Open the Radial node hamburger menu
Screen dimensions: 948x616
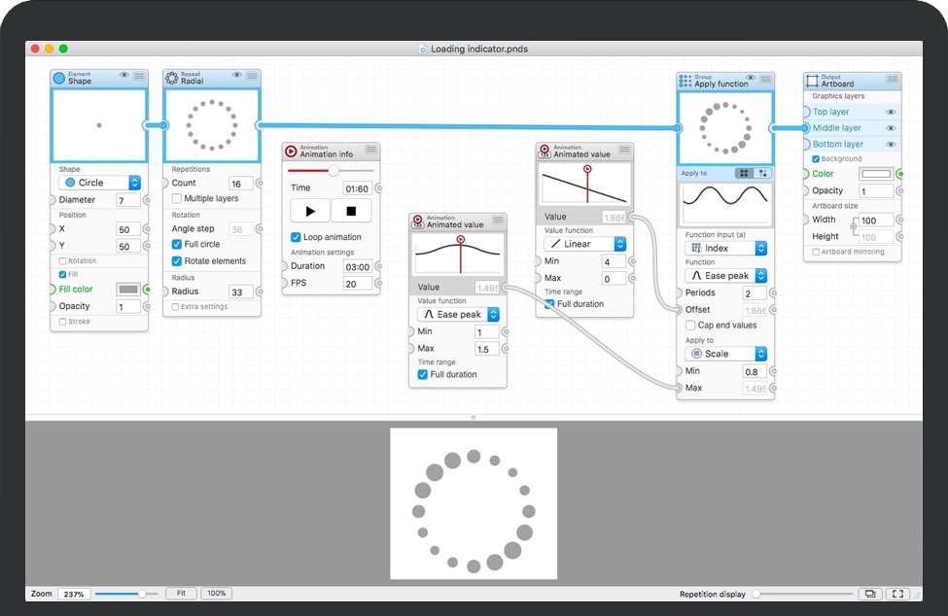click(x=252, y=75)
